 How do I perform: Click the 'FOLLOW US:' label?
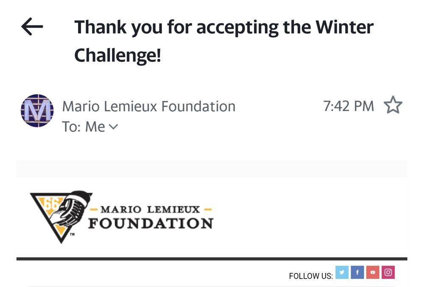click(x=310, y=276)
